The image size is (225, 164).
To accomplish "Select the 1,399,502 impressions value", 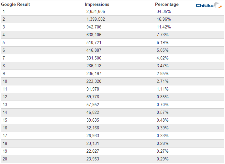I will [96, 19].
